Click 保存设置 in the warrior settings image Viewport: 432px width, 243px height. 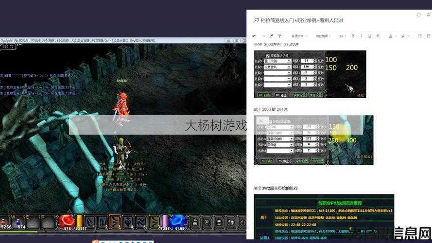[318, 161]
